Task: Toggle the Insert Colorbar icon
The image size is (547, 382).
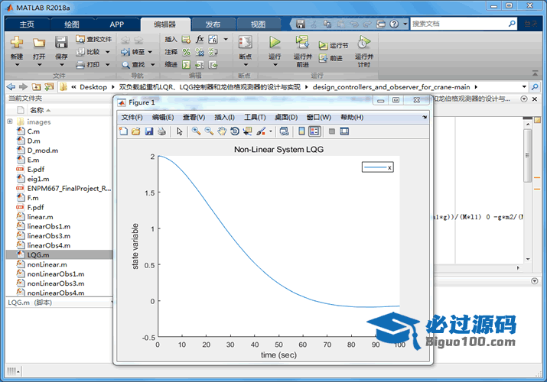Action: 301,131
